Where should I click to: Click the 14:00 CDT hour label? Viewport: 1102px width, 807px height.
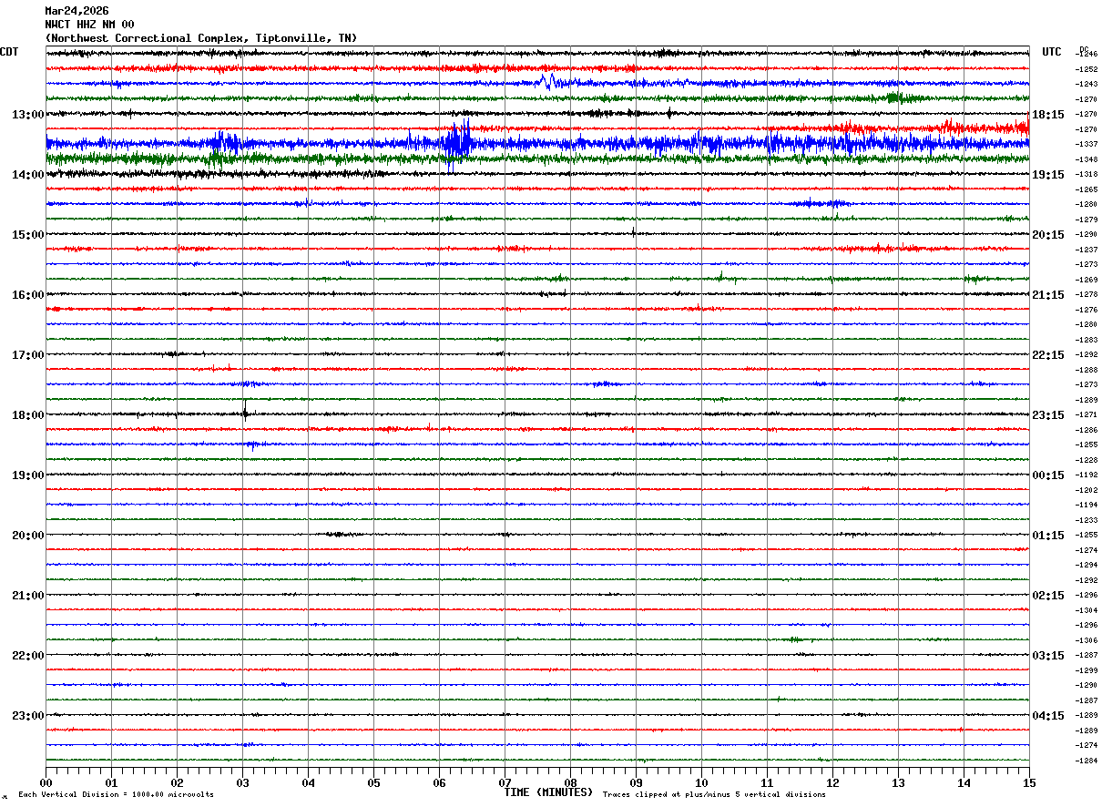(x=28, y=175)
